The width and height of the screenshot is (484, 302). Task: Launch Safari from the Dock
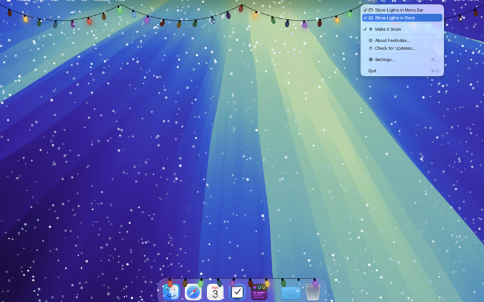coord(193,292)
